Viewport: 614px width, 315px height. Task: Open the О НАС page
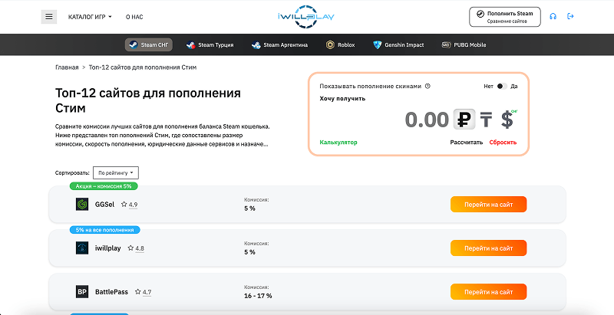coord(134,17)
